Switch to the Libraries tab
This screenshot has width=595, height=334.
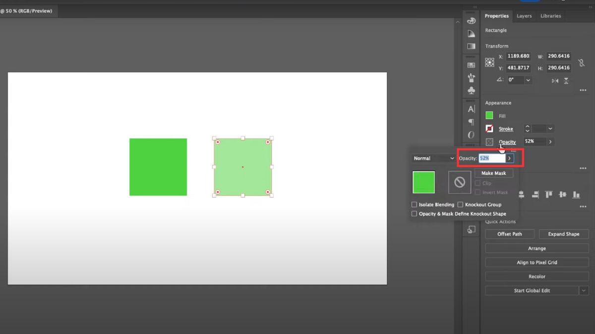coord(550,16)
